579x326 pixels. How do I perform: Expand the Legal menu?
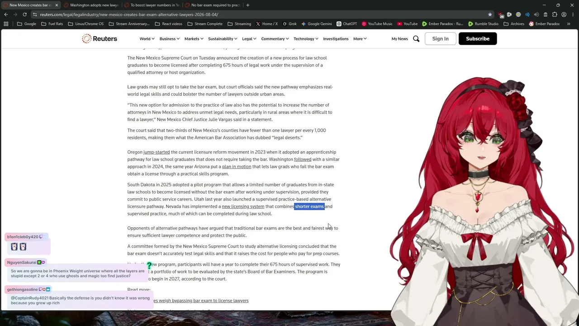249,39
